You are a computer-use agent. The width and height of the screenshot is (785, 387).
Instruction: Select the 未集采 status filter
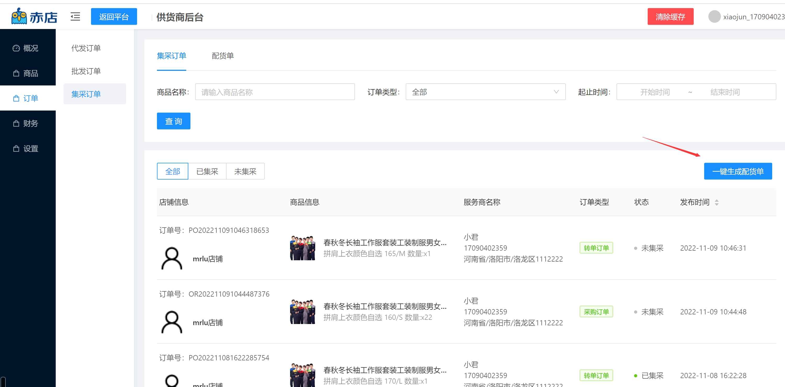pyautogui.click(x=245, y=171)
